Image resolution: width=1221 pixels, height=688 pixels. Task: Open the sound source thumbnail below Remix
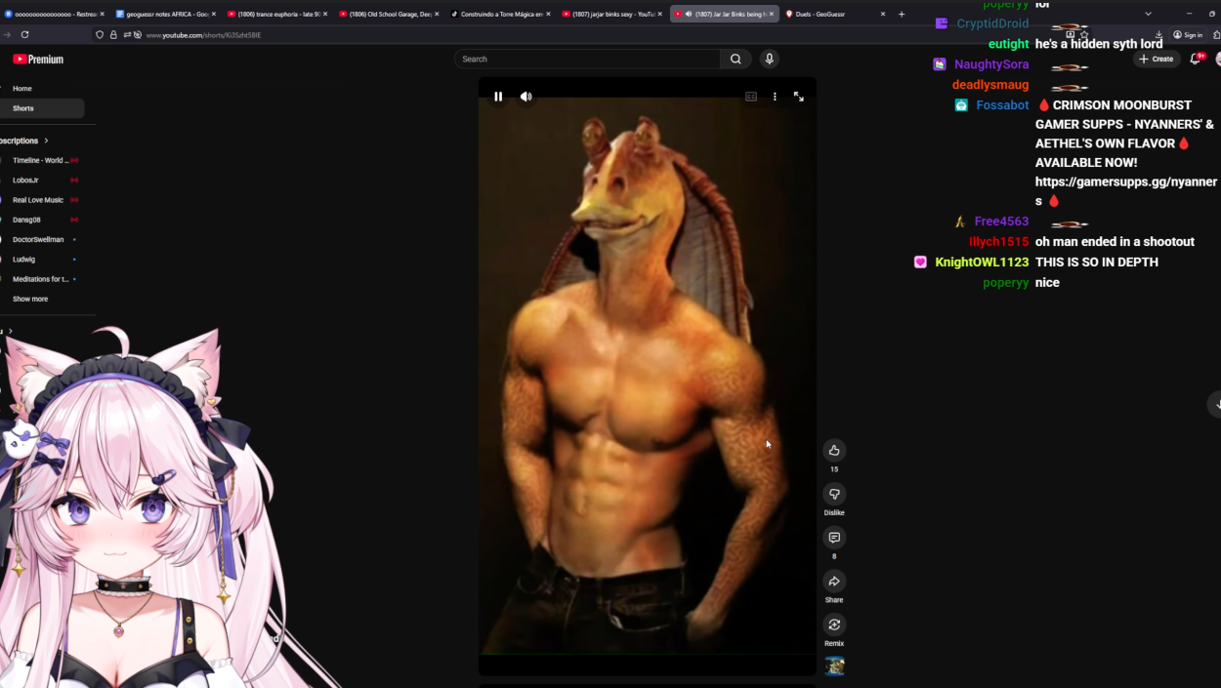[834, 667]
